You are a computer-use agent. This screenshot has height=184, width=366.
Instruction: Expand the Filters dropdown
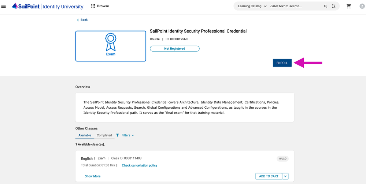pos(125,135)
